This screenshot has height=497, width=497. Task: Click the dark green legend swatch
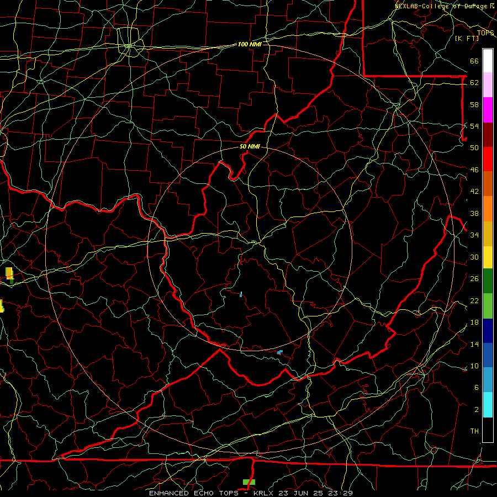tap(488, 282)
